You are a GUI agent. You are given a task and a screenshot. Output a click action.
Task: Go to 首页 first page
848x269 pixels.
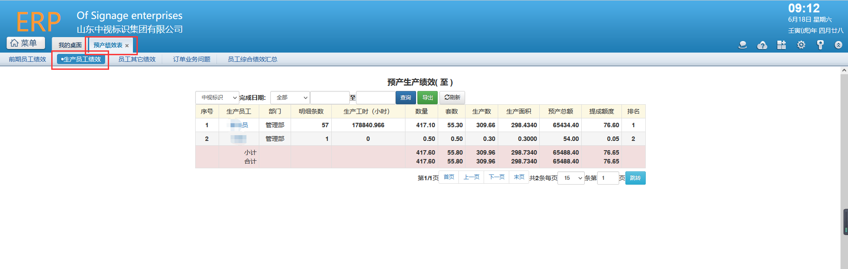[x=449, y=177]
